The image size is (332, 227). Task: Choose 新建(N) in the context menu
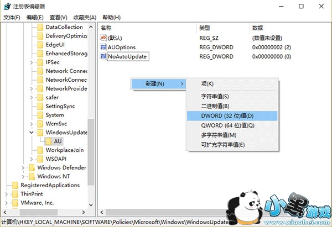[x=158, y=84]
